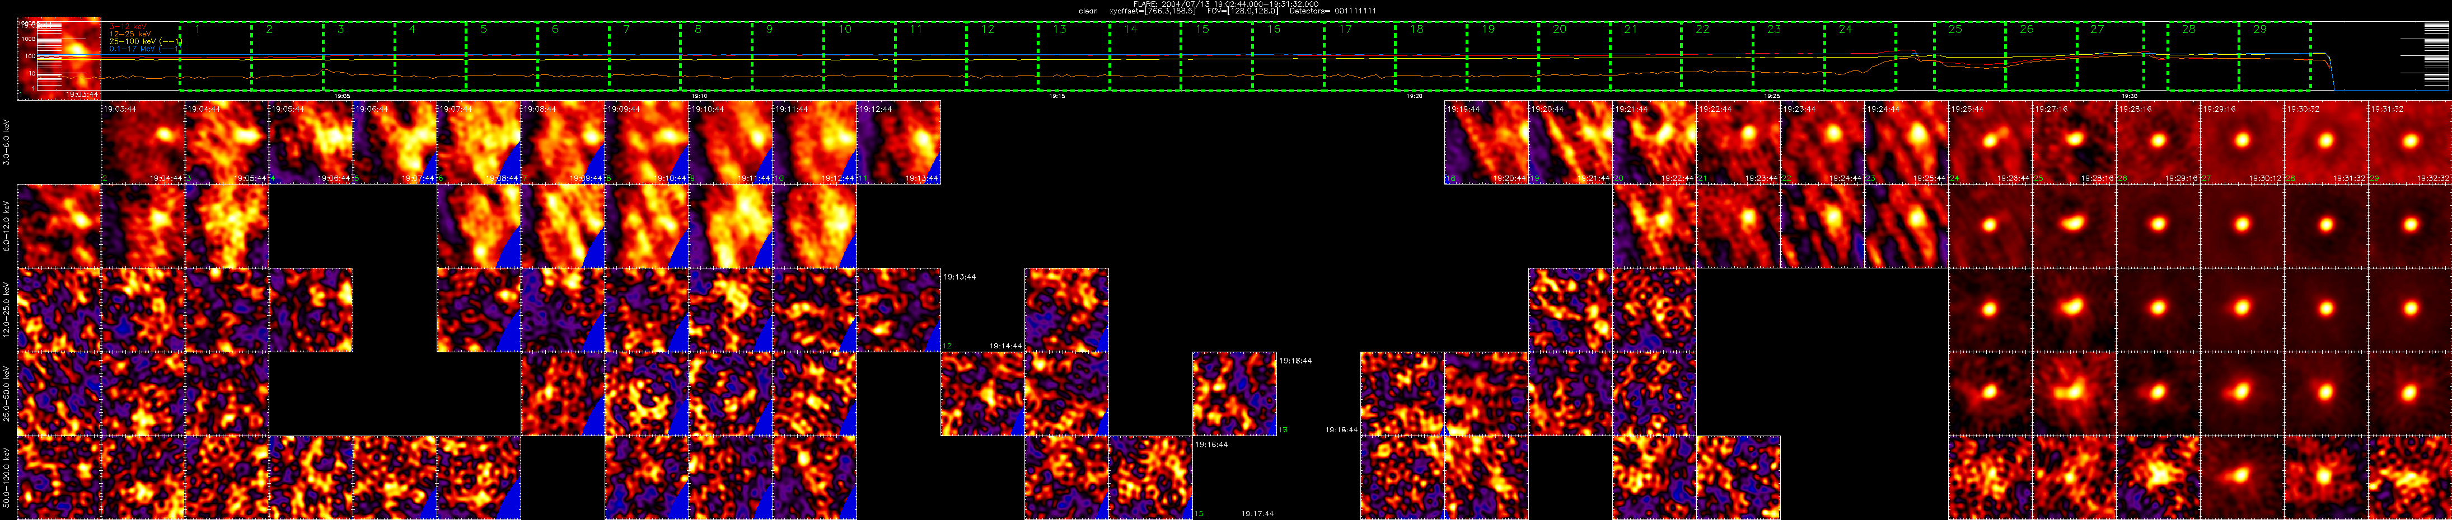This screenshot has width=2452, height=520.
Task: Select time interval 10 on the lightcurve
Action: coord(859,56)
